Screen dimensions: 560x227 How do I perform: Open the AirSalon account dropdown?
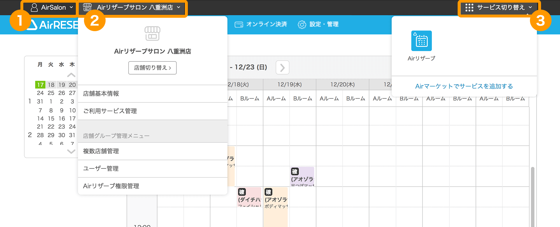pos(52,8)
